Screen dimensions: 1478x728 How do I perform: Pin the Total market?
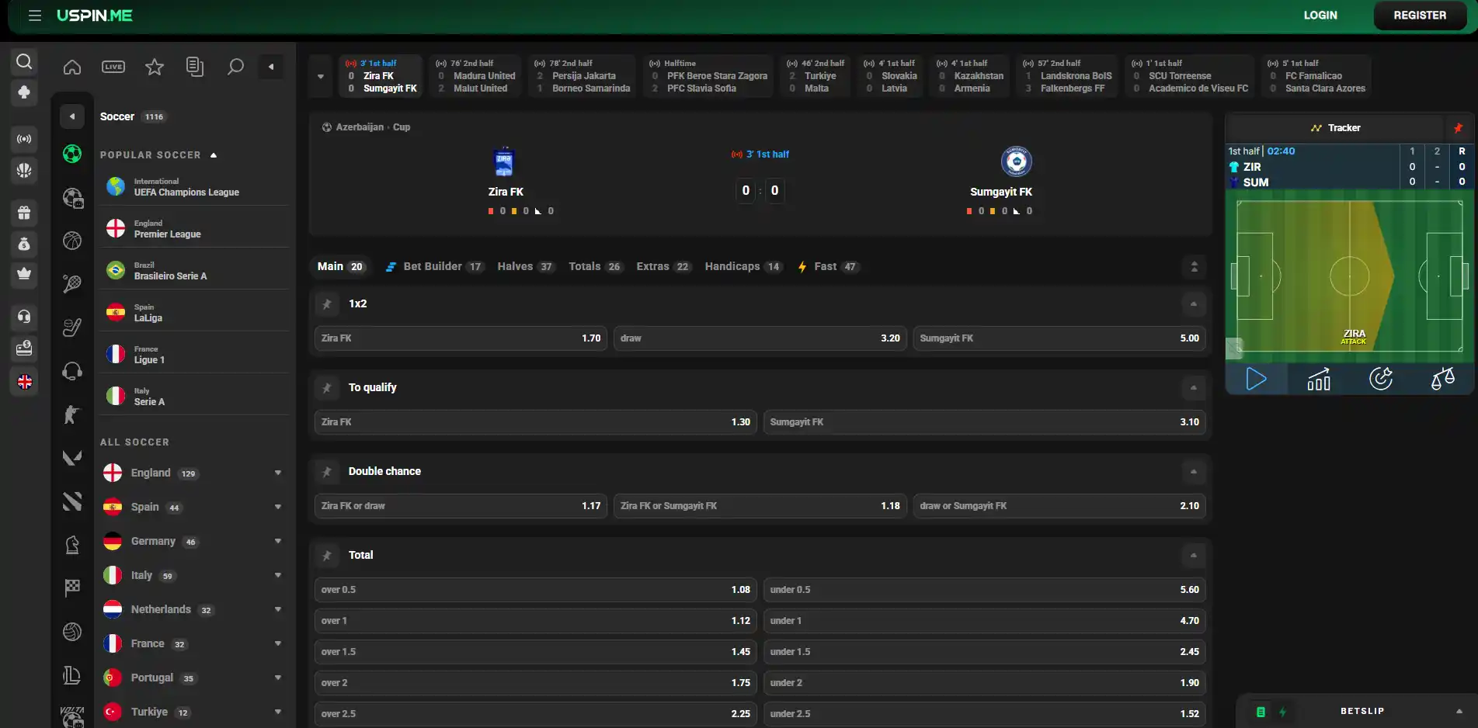pyautogui.click(x=327, y=556)
